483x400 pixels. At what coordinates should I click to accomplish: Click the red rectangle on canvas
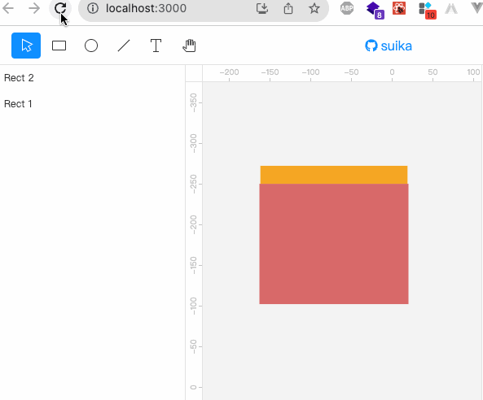334,244
